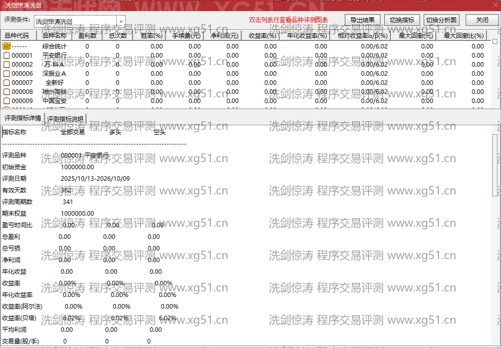The width and height of the screenshot is (501, 348).
Task: Click code 000006 in the list
Action: 22,73
